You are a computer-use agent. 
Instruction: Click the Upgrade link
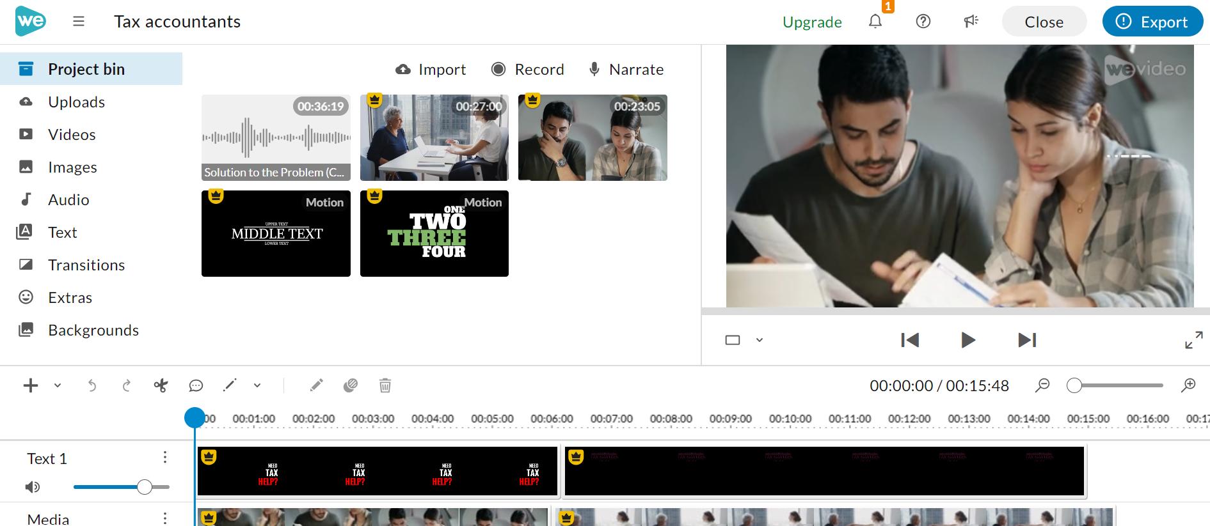[812, 22]
